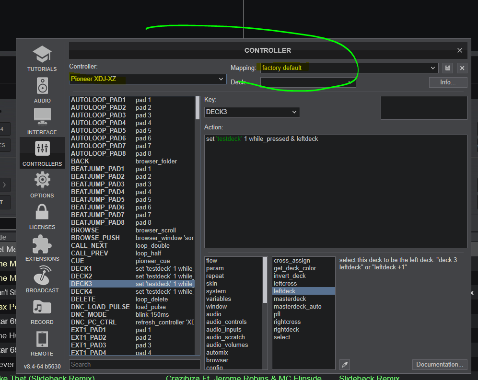Screen dimensions: 478x380
Task: Delete the mapping with X icon
Action: (x=462, y=68)
